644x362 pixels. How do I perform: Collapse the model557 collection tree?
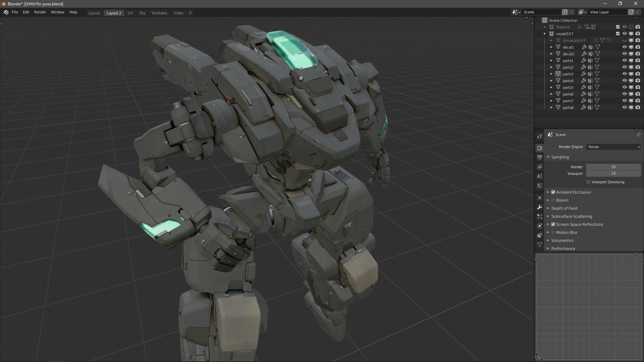pos(545,34)
